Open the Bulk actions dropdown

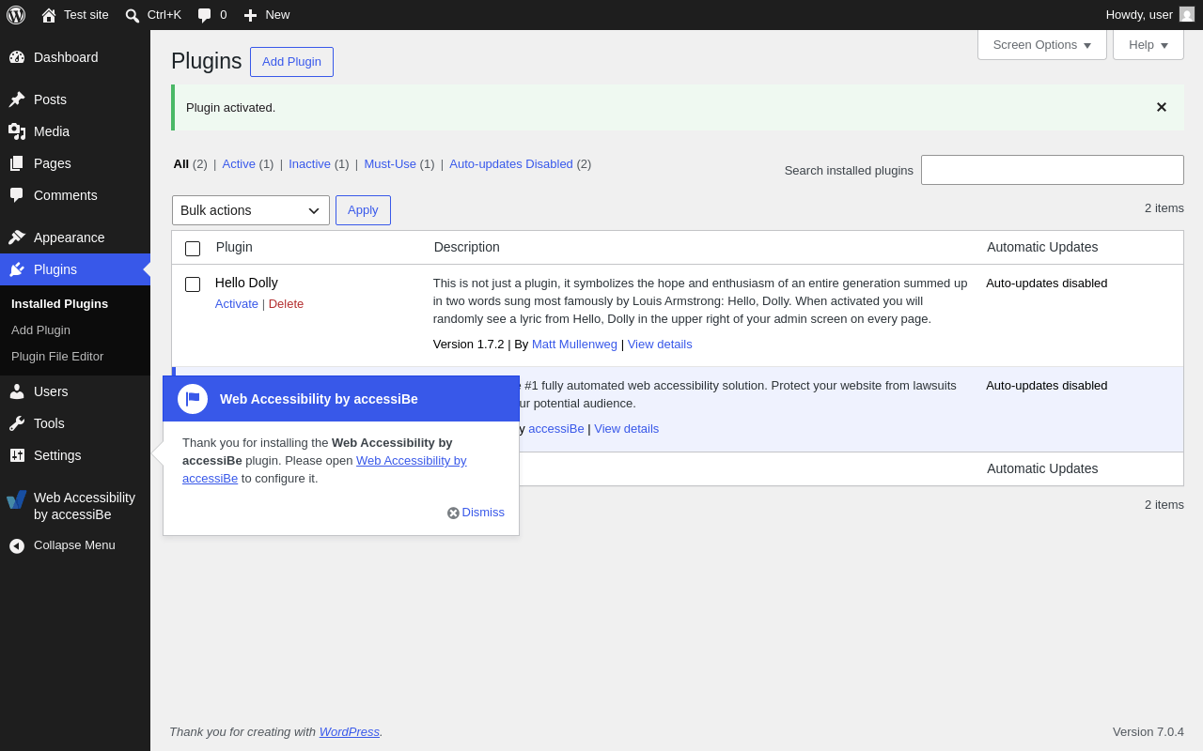(251, 210)
